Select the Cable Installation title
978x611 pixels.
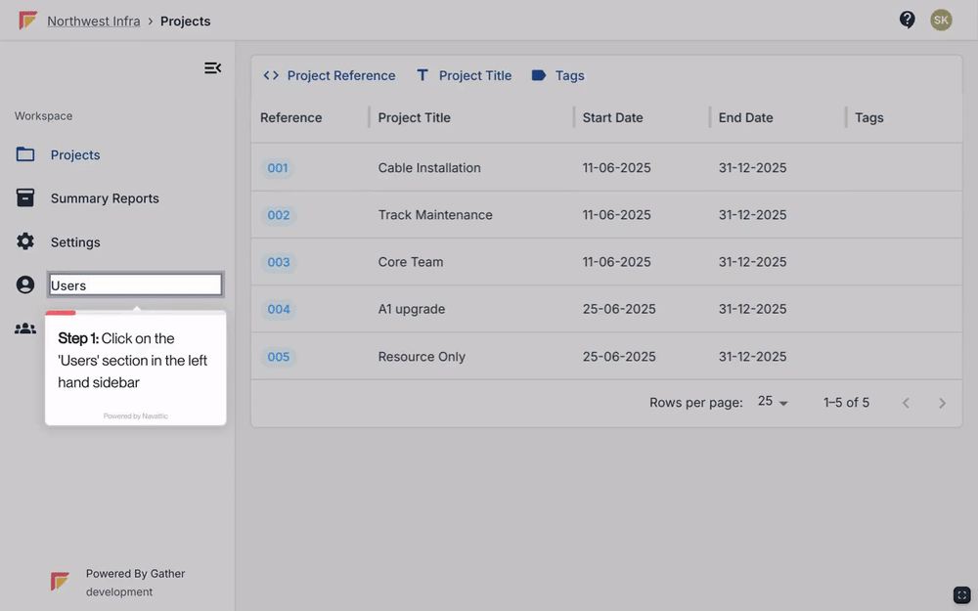[x=429, y=168]
